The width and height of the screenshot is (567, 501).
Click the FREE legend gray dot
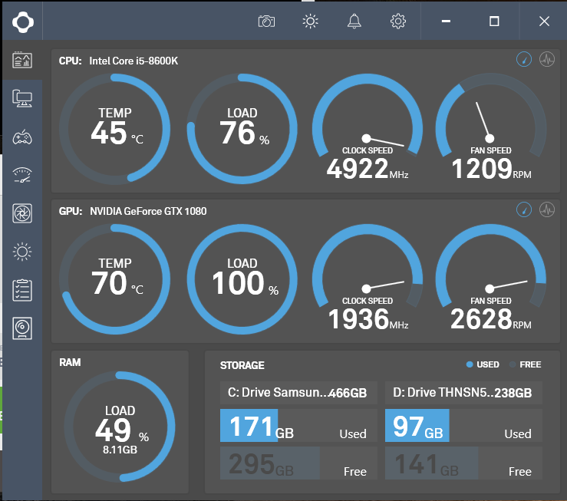pos(513,364)
